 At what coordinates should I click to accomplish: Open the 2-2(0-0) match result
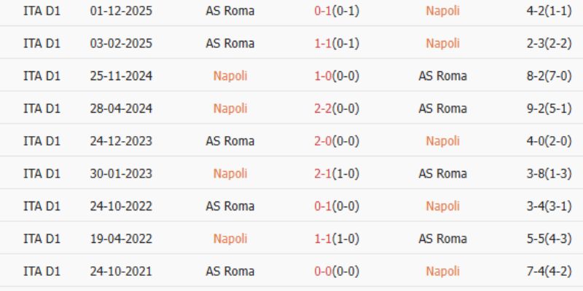[x=336, y=108]
